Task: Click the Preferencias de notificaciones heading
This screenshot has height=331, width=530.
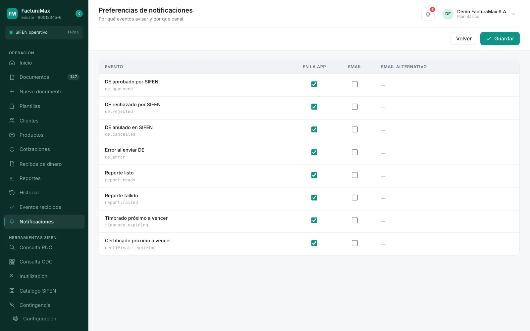Action: pos(146,10)
